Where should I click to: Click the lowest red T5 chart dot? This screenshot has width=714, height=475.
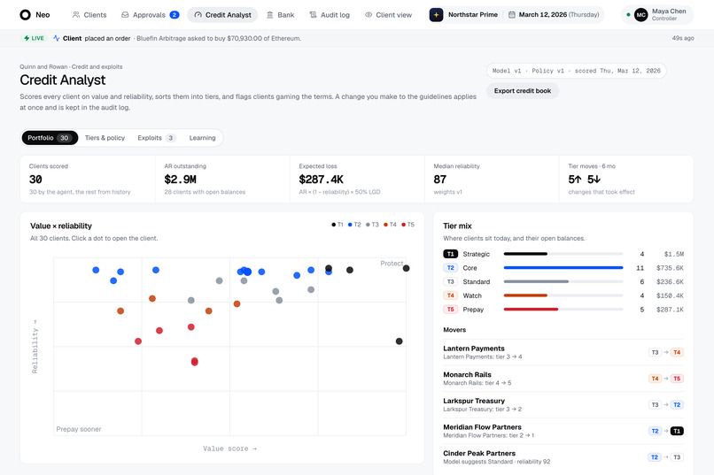[194, 362]
